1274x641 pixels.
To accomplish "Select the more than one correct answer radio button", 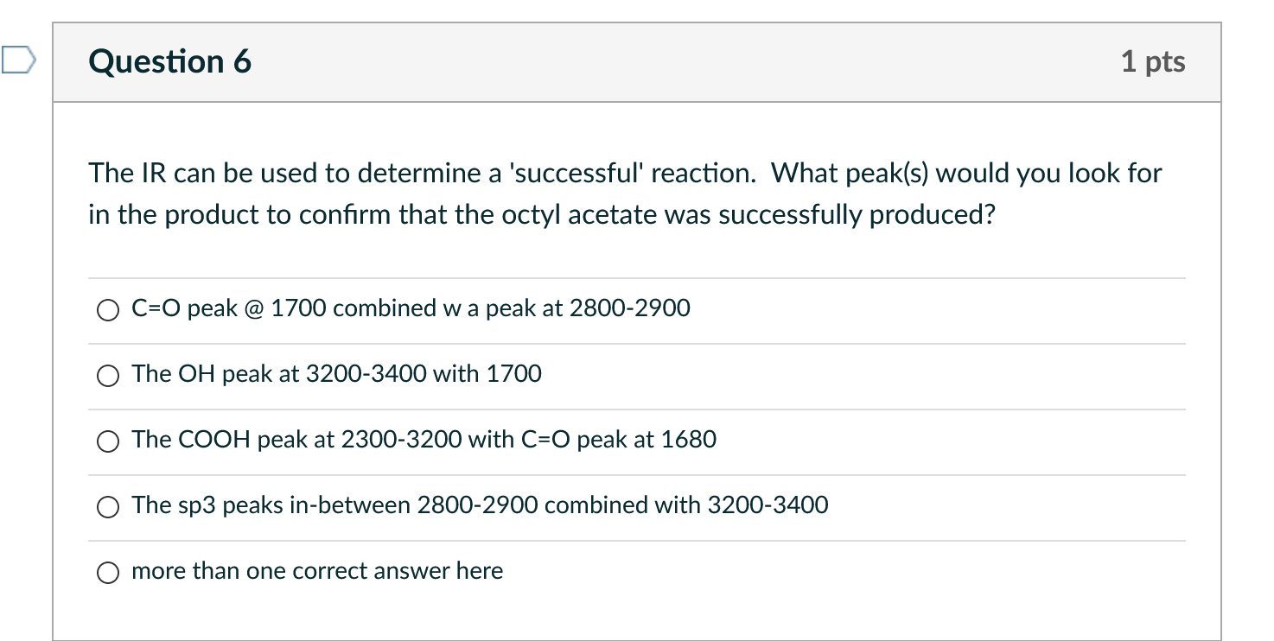I will pos(107,573).
